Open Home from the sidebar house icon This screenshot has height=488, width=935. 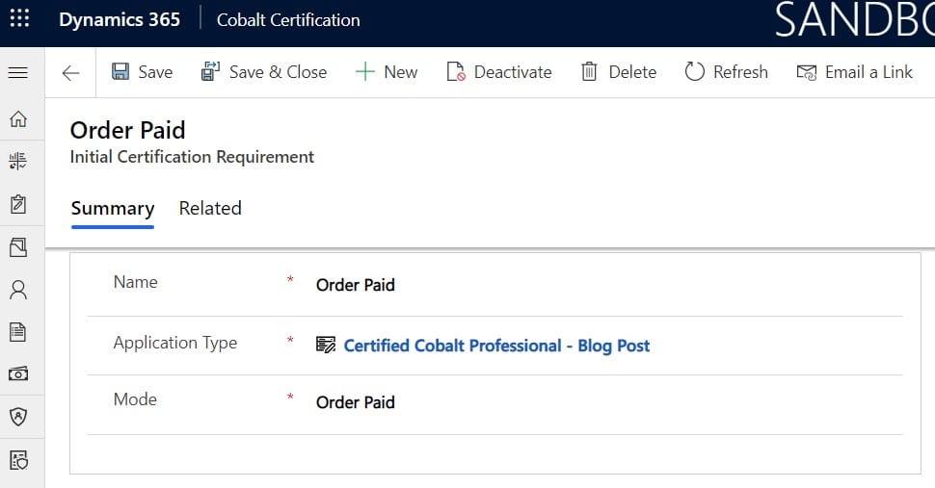point(18,118)
